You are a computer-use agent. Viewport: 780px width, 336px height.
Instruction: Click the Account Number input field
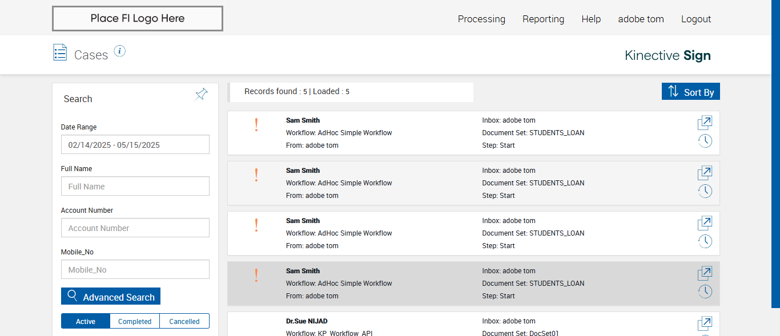(135, 228)
